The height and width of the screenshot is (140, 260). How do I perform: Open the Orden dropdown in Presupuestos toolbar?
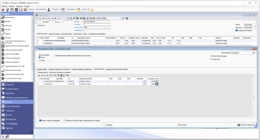[x=120, y=18]
